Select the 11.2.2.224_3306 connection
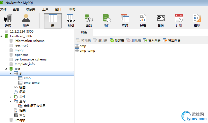 pyautogui.click(x=22, y=32)
